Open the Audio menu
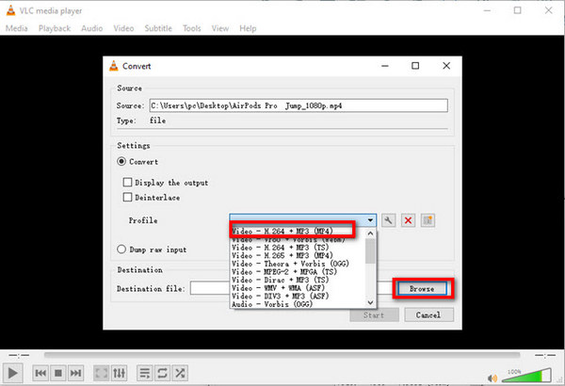This screenshot has width=565, height=386. (x=92, y=28)
